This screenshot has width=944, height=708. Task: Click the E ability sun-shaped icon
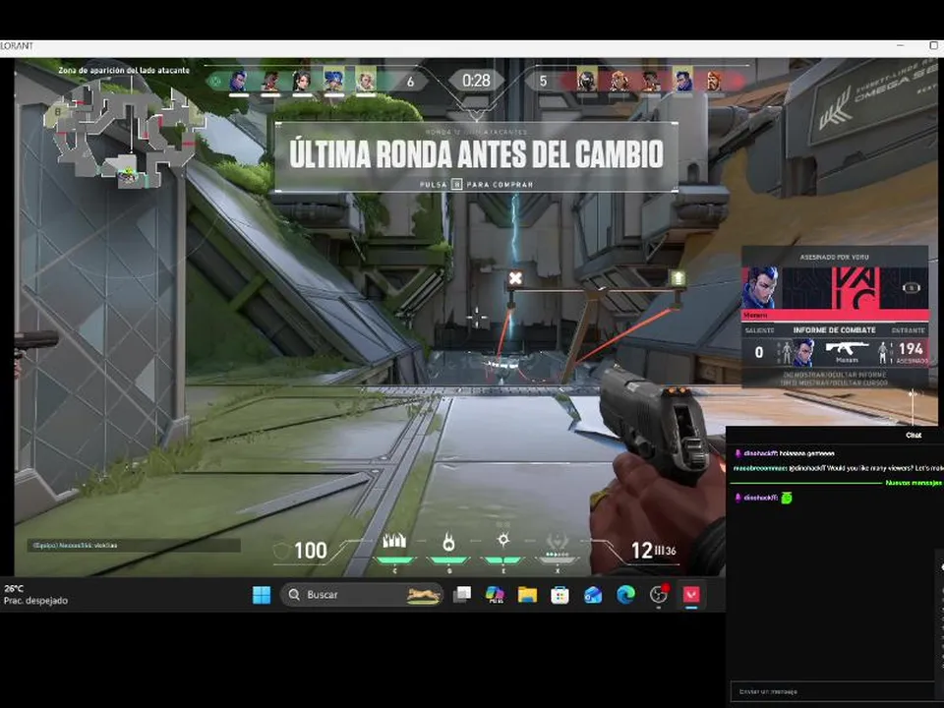tap(503, 540)
